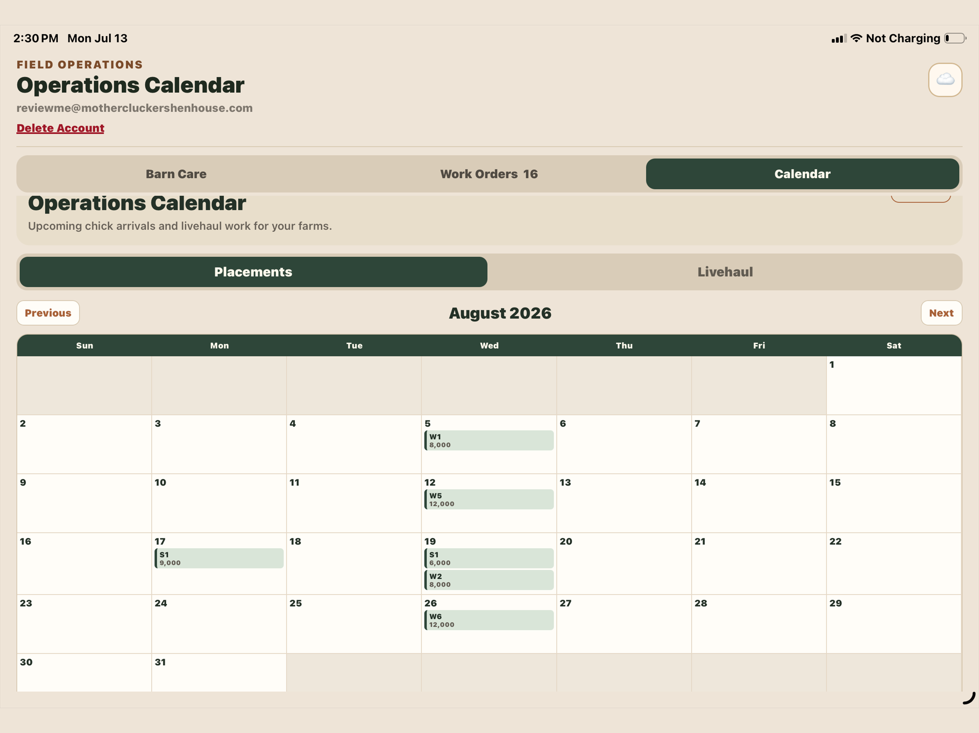Select the August 28 day cell

(x=759, y=624)
